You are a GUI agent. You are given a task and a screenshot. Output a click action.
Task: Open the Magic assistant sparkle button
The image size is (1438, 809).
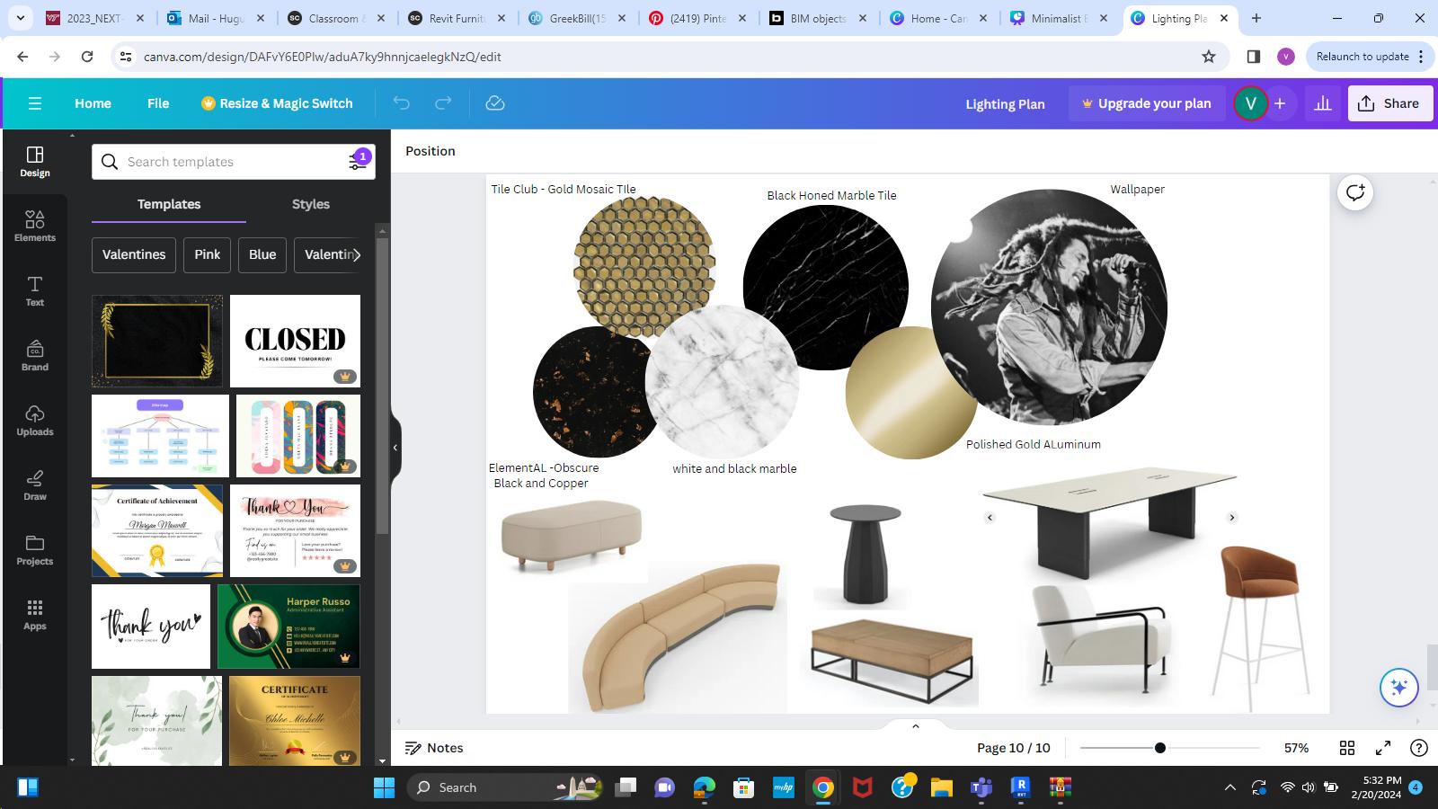[1399, 688]
